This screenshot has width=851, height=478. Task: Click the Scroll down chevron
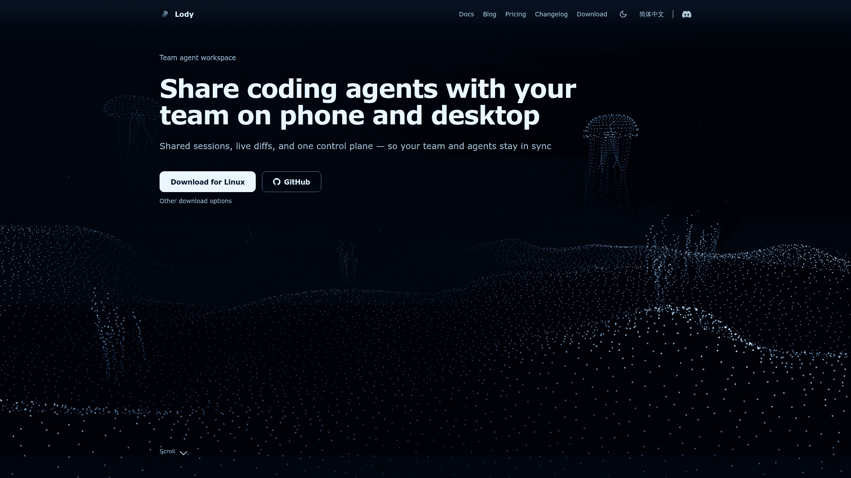click(183, 453)
